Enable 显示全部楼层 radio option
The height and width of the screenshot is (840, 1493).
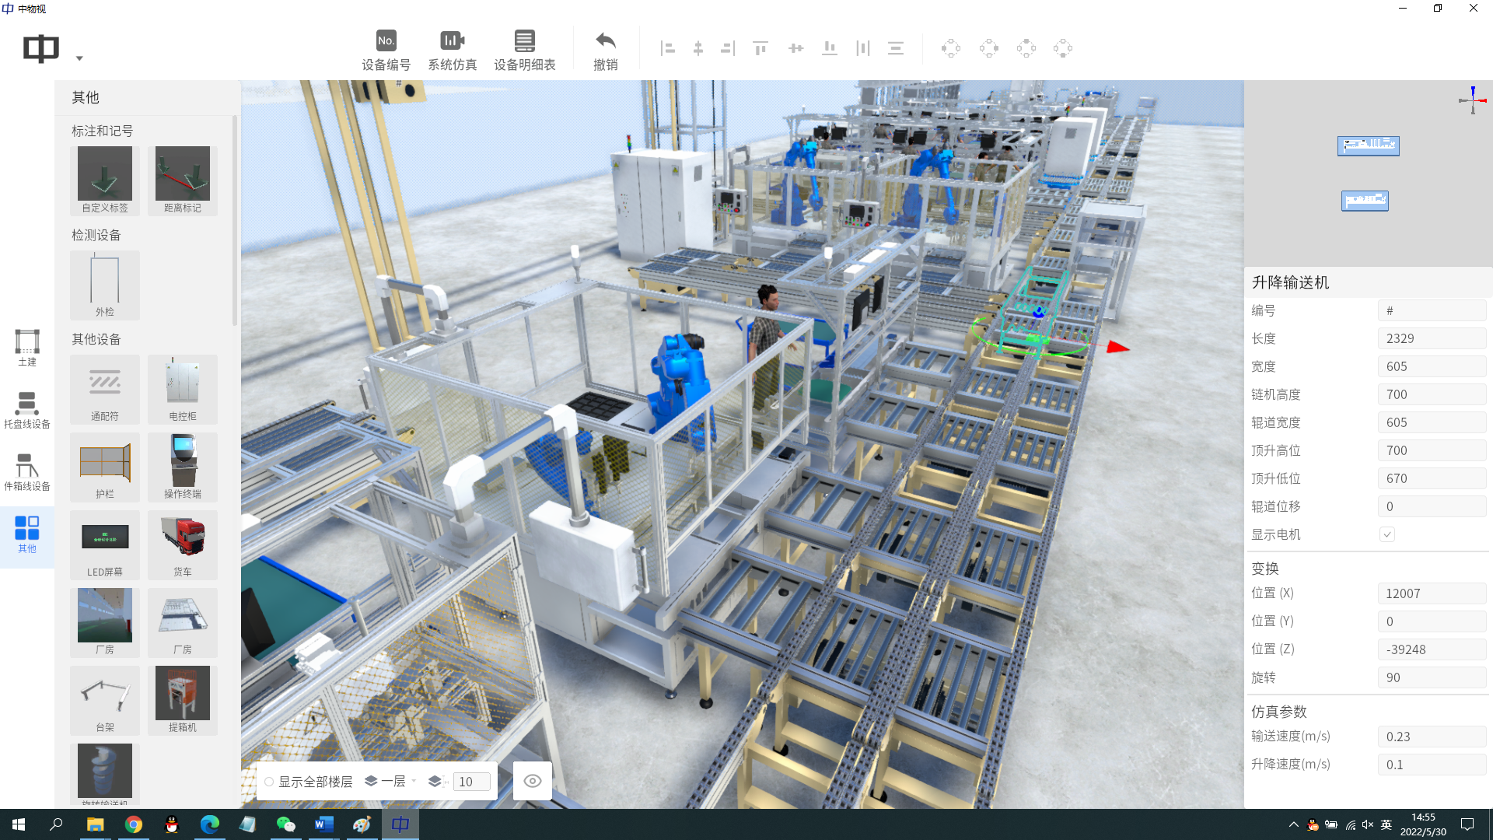point(269,782)
